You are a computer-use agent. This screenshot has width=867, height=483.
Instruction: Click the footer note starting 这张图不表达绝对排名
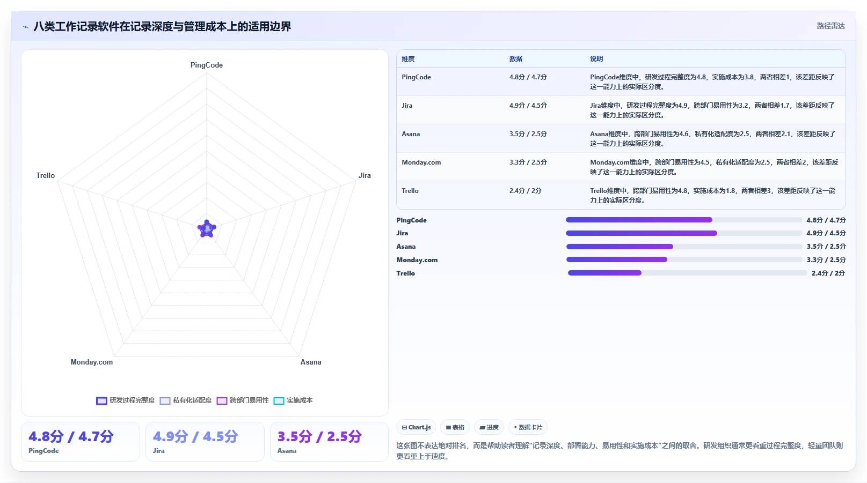(x=620, y=451)
